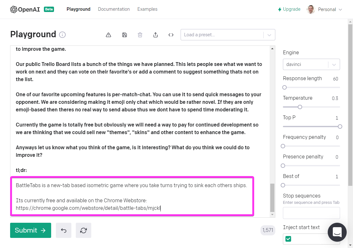Save preset using floppy disk icon

124,35
